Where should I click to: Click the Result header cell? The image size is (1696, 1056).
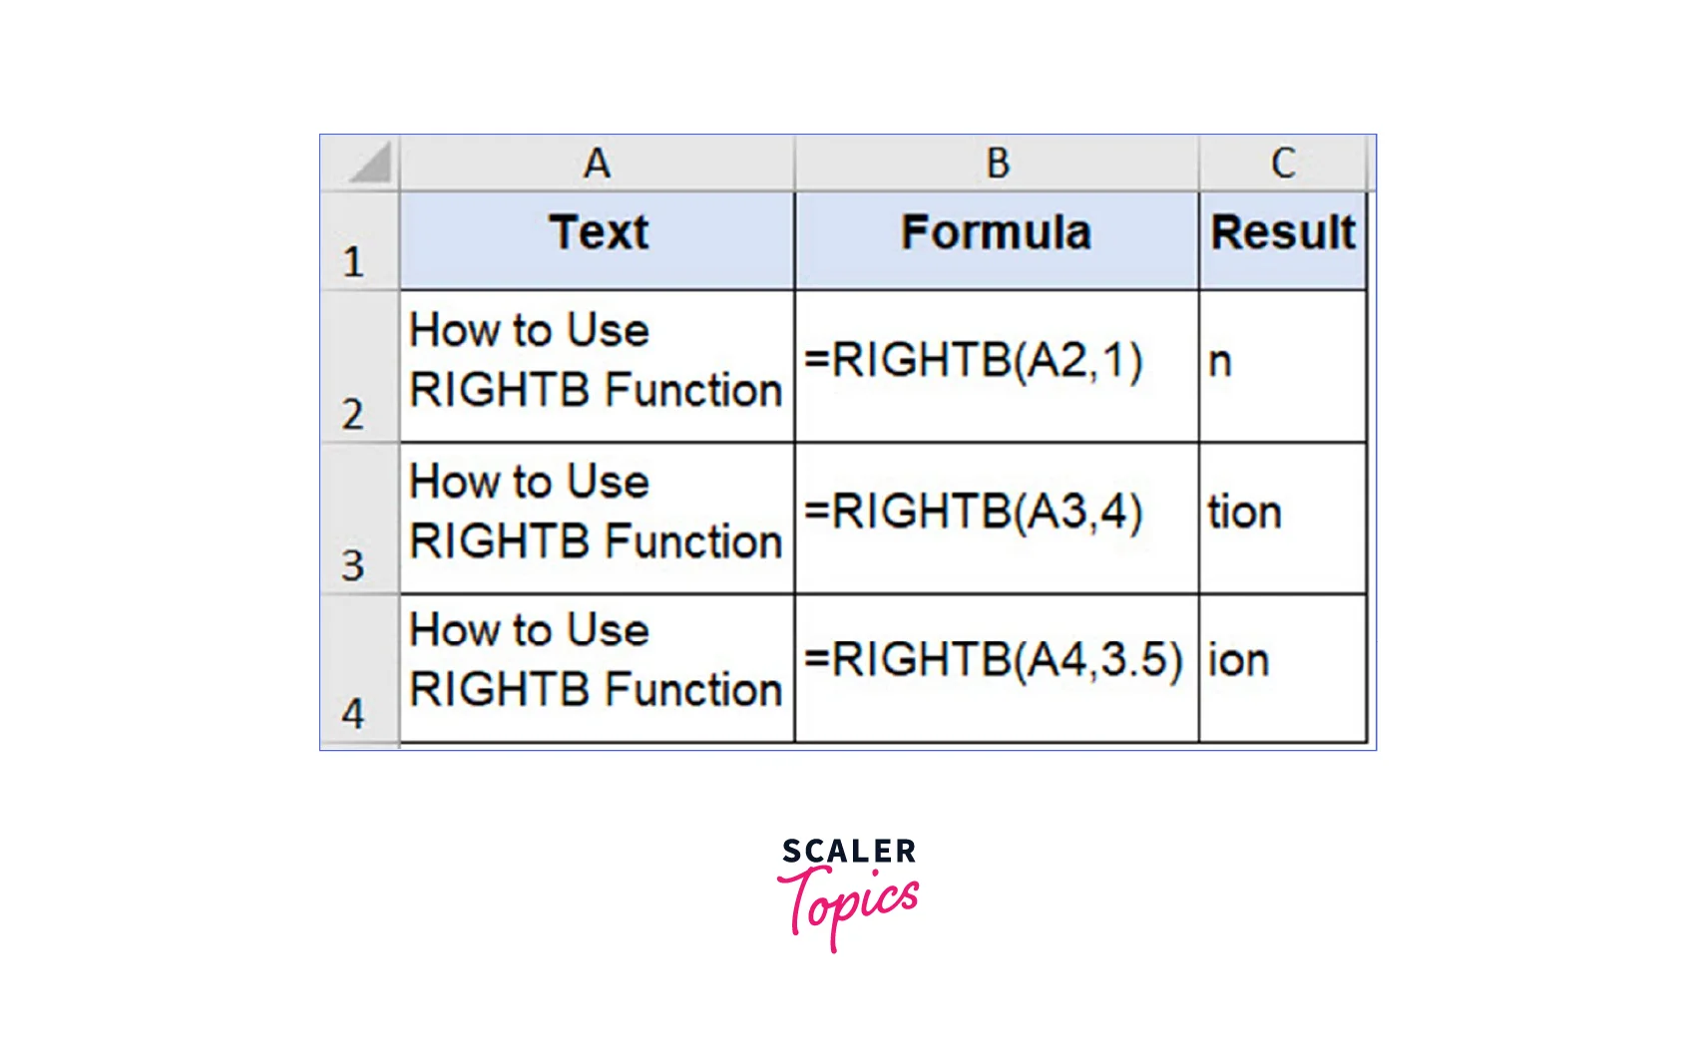(x=1283, y=240)
